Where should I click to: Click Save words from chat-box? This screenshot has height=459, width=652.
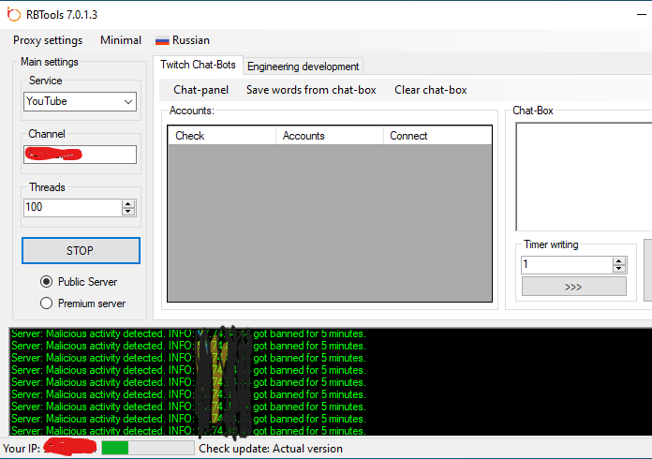pos(311,90)
